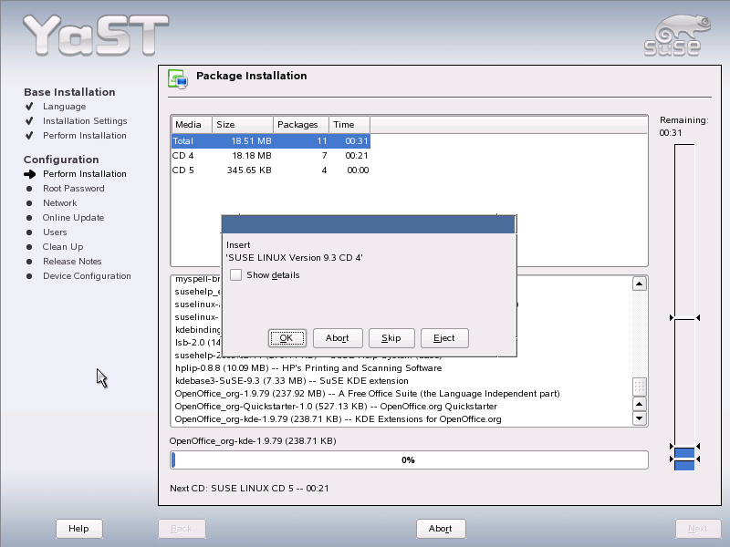Click the 18.18 MB size cell
The height and width of the screenshot is (547, 730).
(252, 155)
